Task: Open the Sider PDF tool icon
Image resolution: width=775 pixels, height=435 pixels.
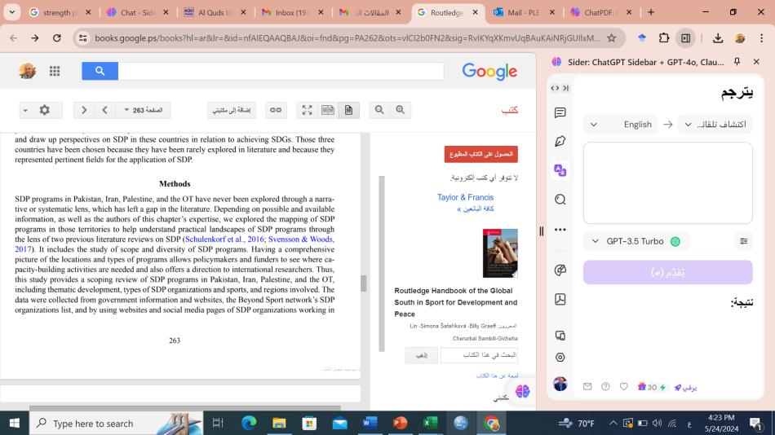Action: [x=560, y=299]
